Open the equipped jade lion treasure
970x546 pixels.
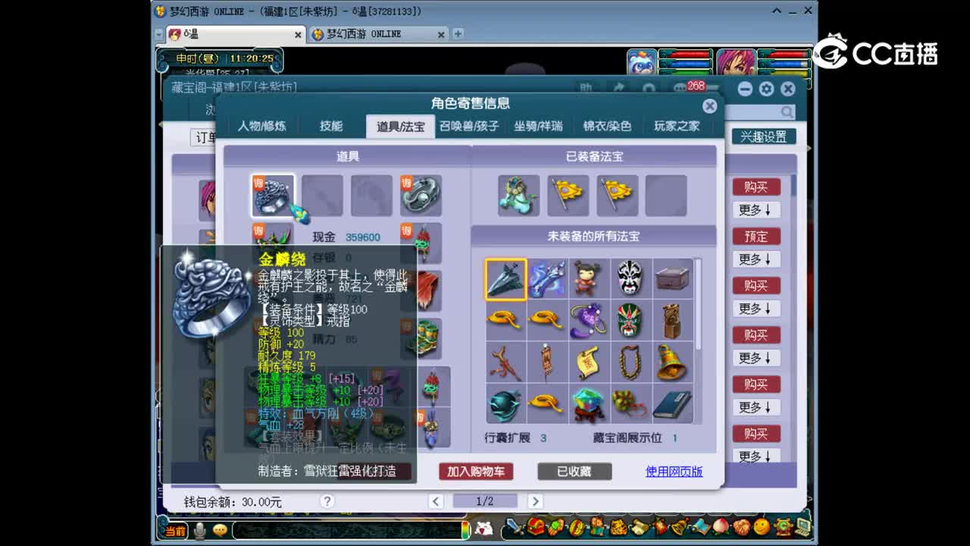pyautogui.click(x=519, y=196)
